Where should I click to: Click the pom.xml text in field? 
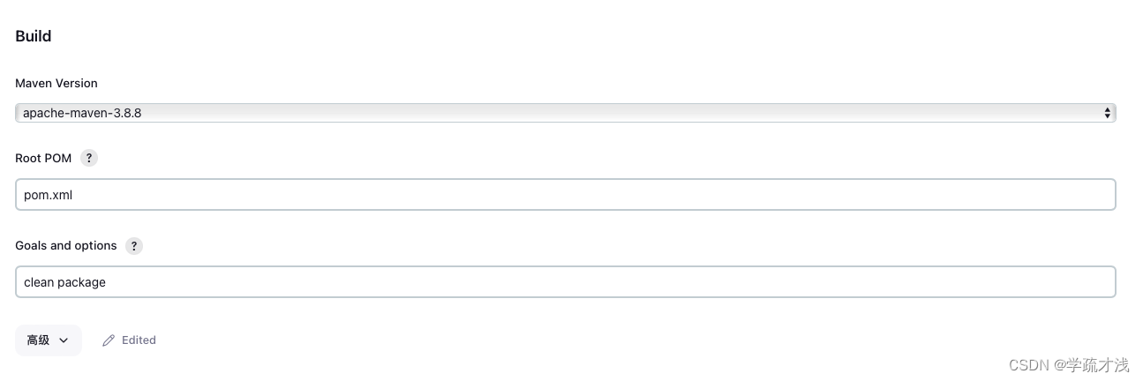(x=48, y=195)
